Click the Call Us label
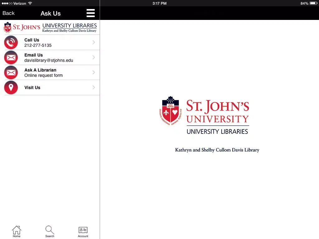Viewport: 319px width, 239px height. [32, 40]
